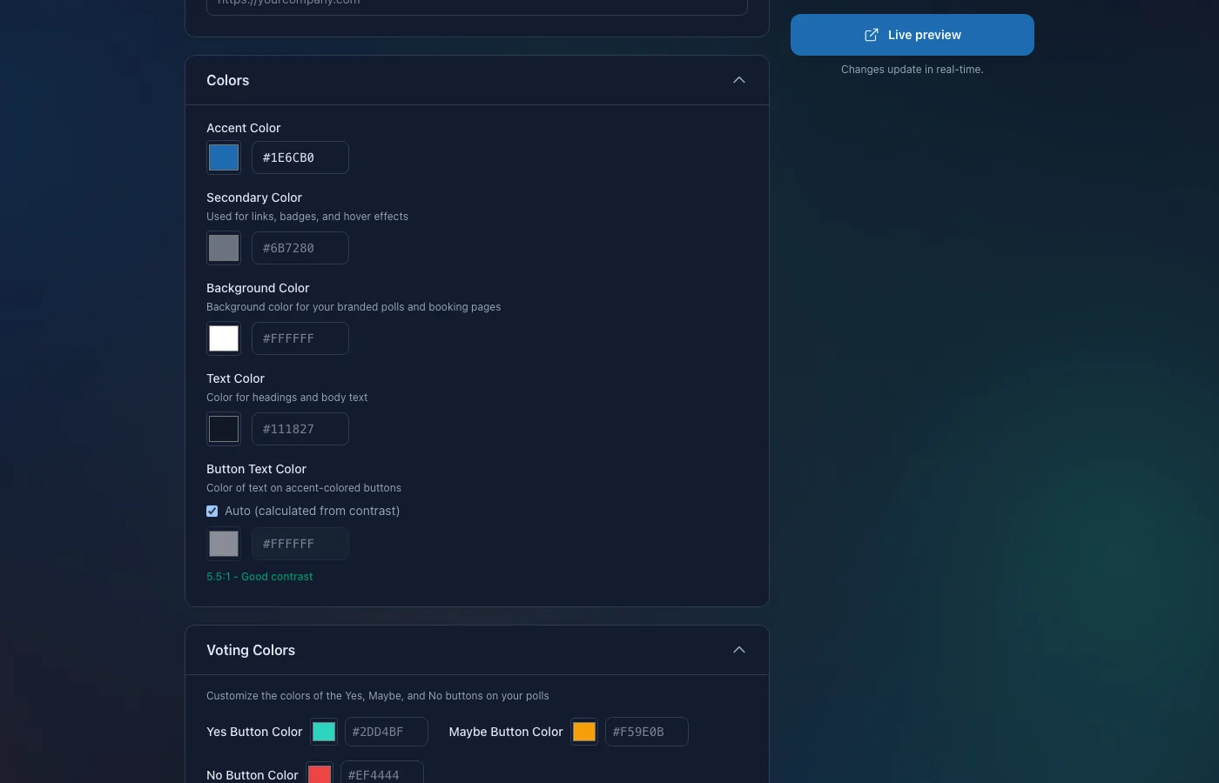Collapse the Colors section chevron

739,80
